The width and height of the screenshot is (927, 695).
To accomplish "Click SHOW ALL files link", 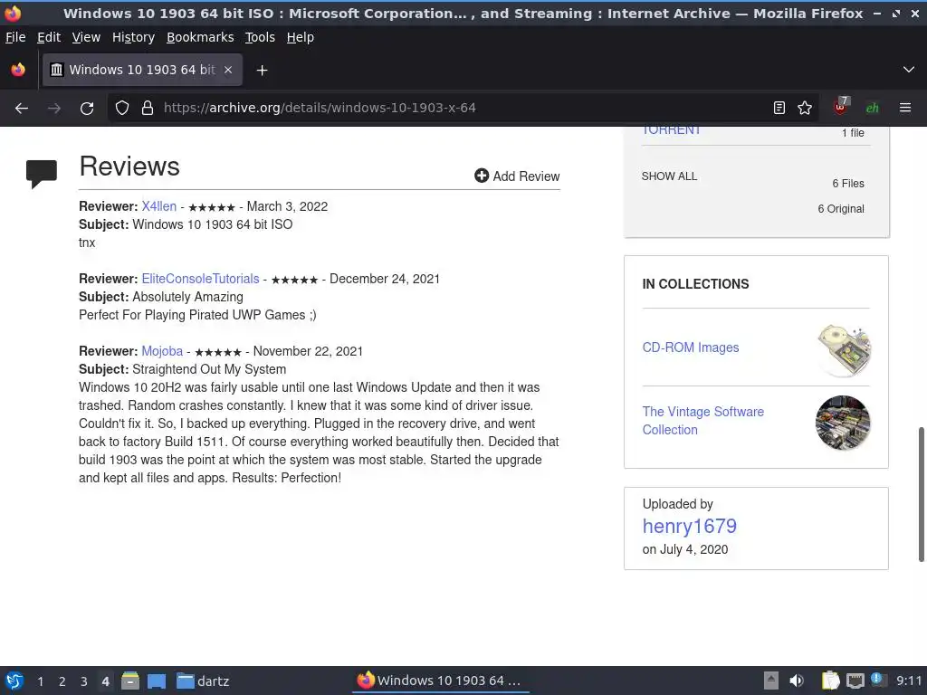I will tap(669, 176).
